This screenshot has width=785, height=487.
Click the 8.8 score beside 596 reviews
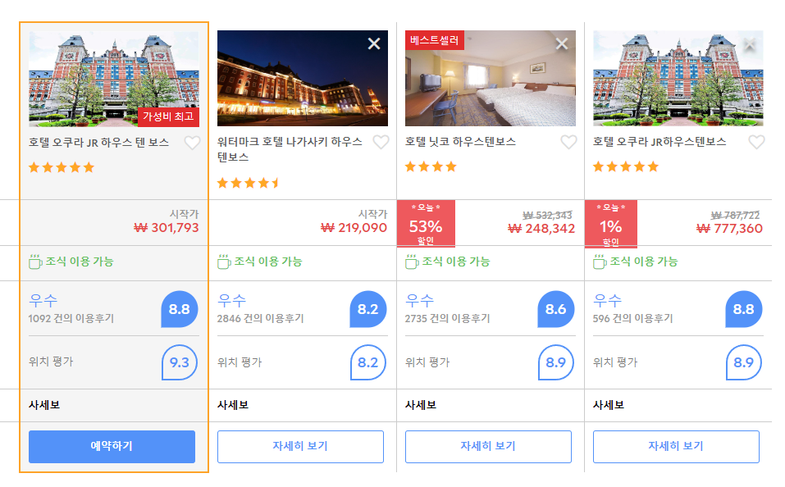coord(743,309)
